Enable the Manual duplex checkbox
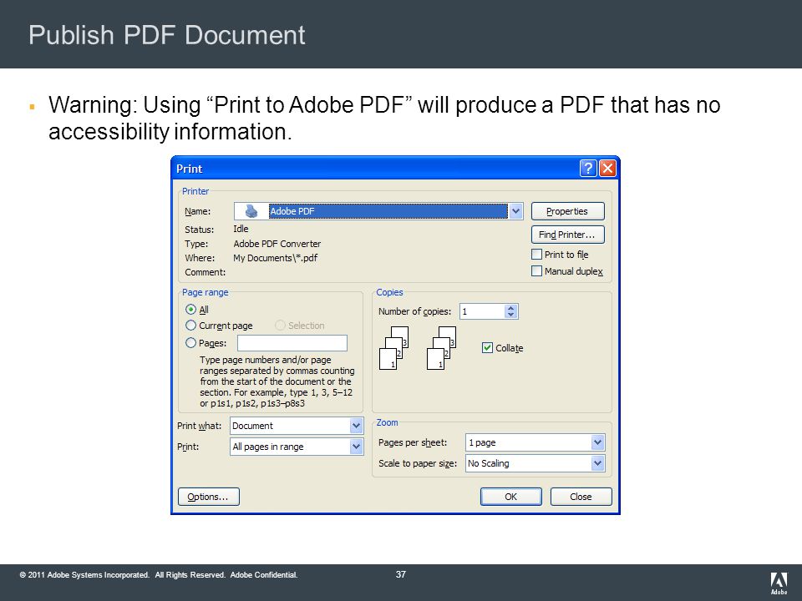The width and height of the screenshot is (802, 601). (536, 270)
